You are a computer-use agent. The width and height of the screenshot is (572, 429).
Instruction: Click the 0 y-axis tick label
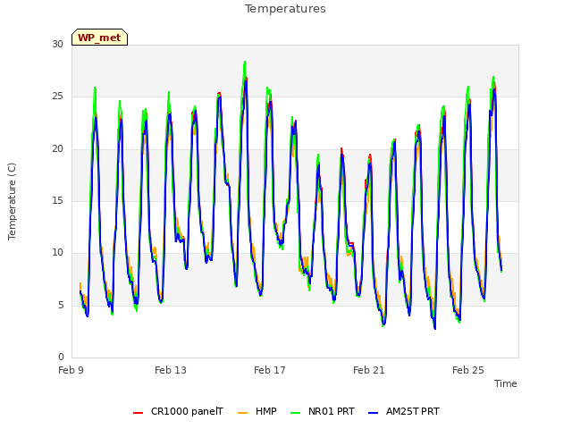pyautogui.click(x=61, y=357)
